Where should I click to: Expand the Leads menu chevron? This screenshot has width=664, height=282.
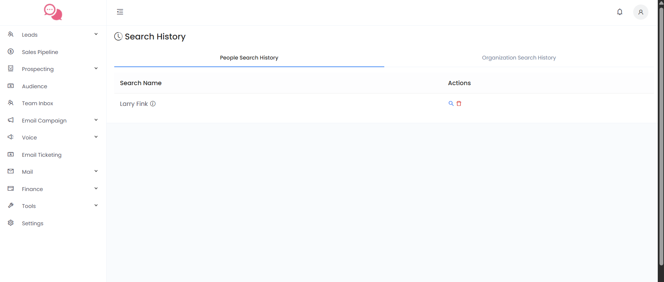(x=96, y=34)
